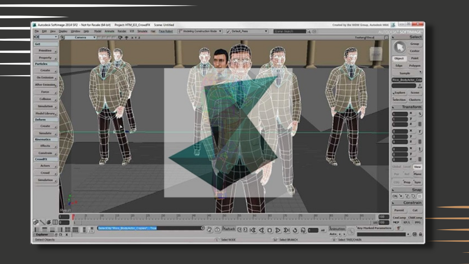Image resolution: width=469 pixels, height=264 pixels.
Task: Activate Par snapping option under Transform
Action: [x=396, y=174]
